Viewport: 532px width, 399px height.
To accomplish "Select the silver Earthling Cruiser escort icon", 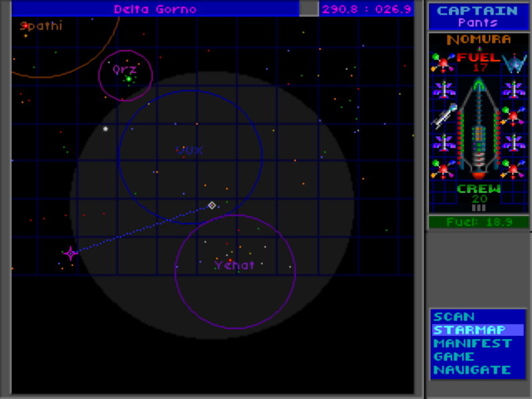I will [444, 116].
